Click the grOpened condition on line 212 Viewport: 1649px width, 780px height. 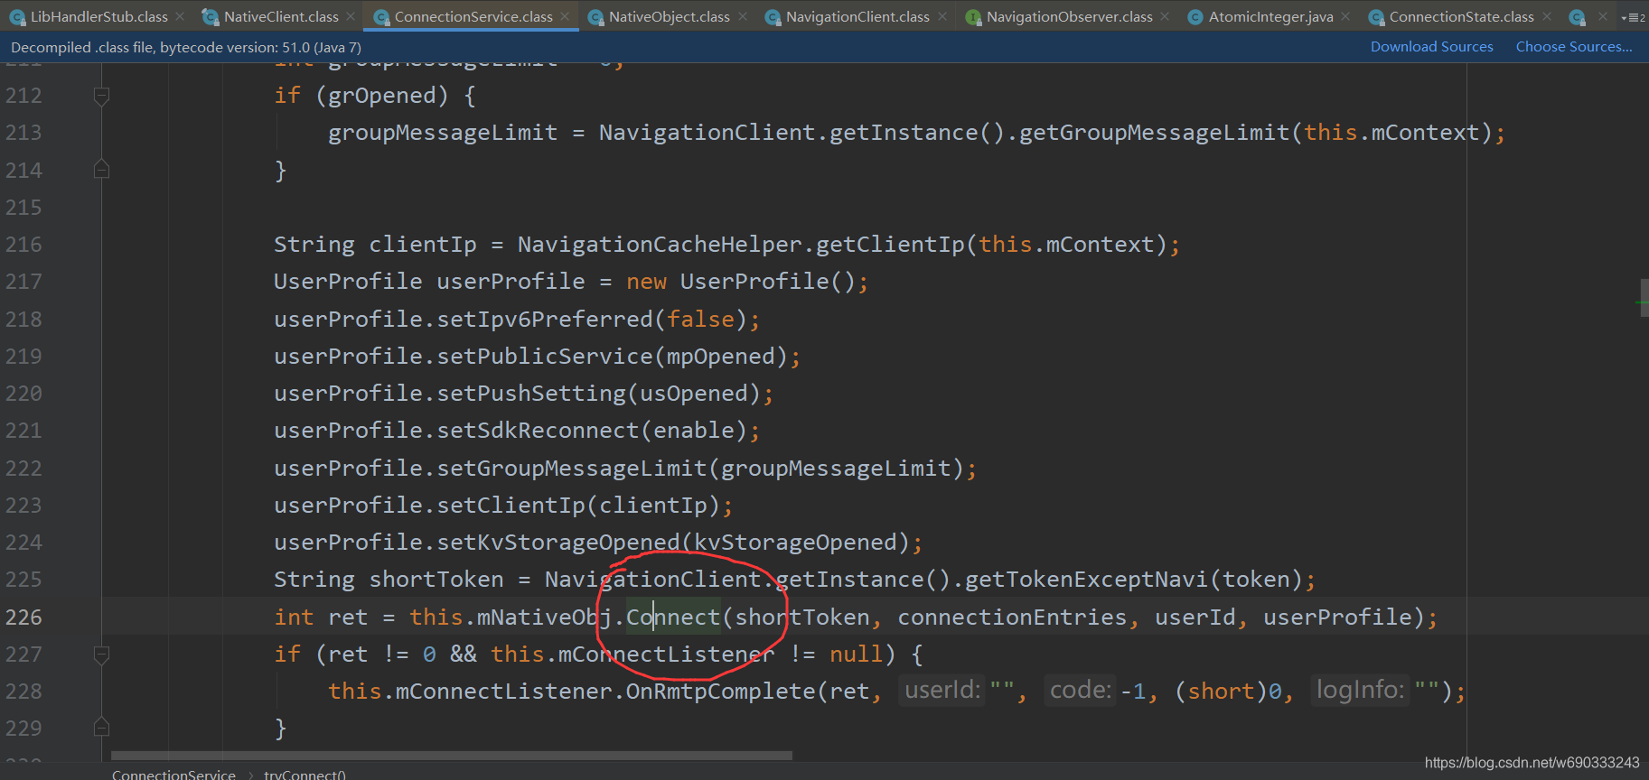click(x=382, y=96)
